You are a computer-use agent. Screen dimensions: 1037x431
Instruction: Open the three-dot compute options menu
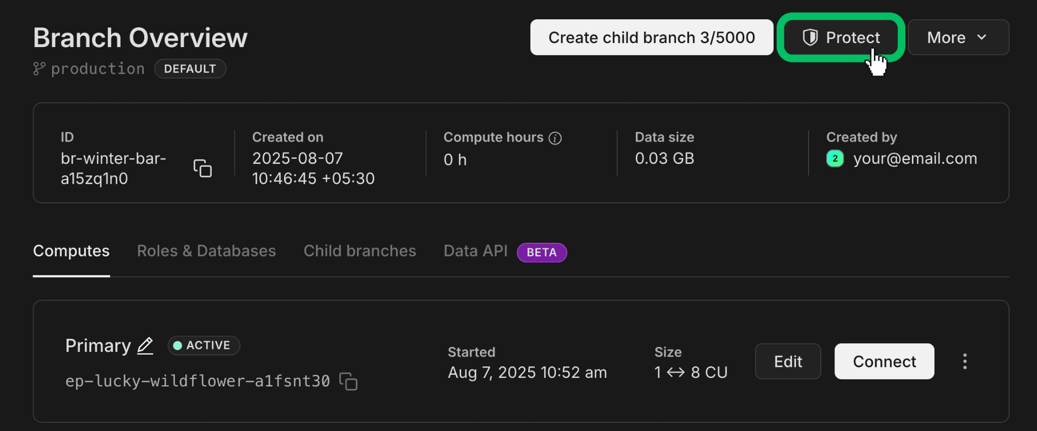point(965,361)
